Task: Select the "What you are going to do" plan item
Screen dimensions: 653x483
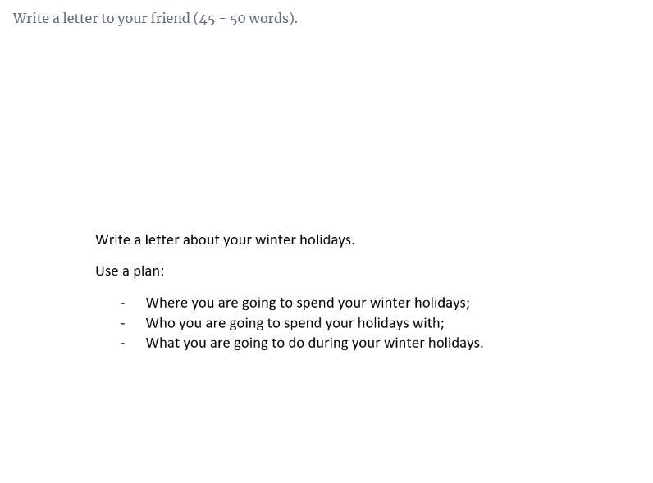Action: click(314, 343)
